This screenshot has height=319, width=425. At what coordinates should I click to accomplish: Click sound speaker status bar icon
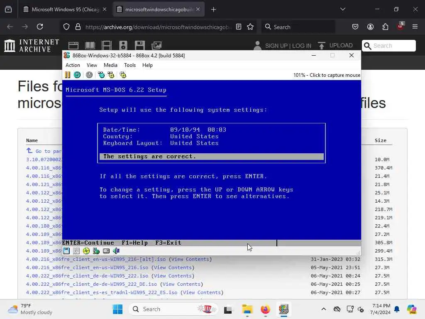tap(116, 251)
